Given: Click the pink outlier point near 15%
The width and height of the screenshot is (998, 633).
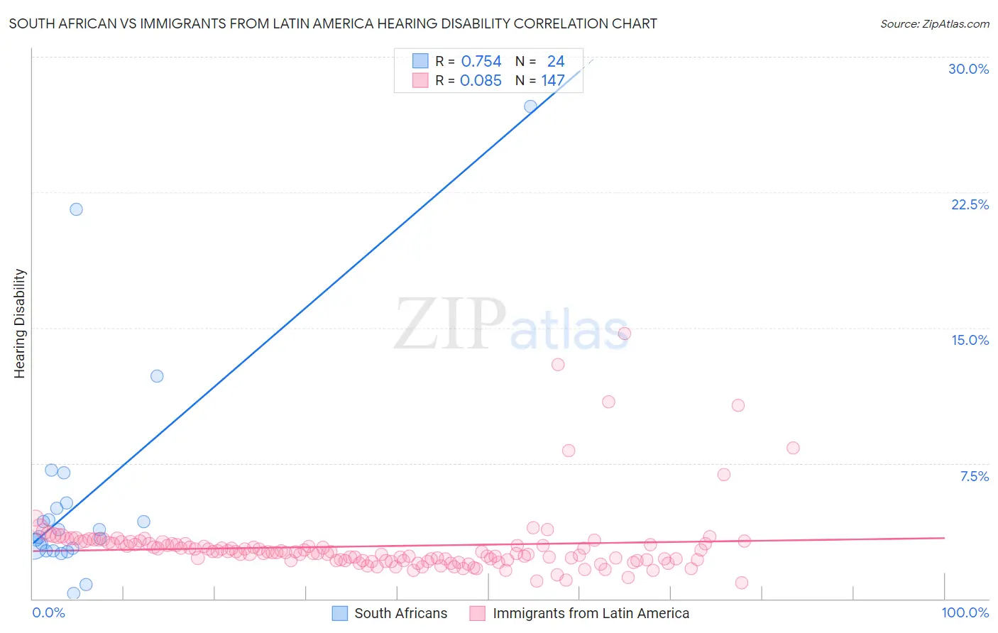Looking at the screenshot, I should (625, 334).
